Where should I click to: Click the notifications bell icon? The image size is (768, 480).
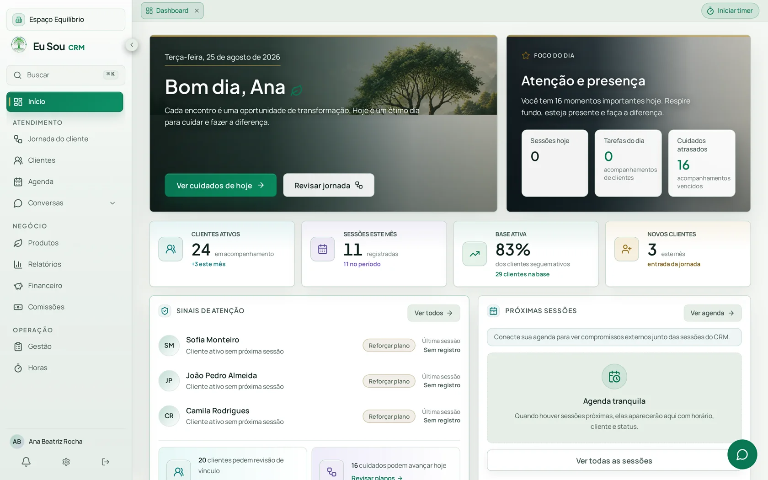coord(26,462)
